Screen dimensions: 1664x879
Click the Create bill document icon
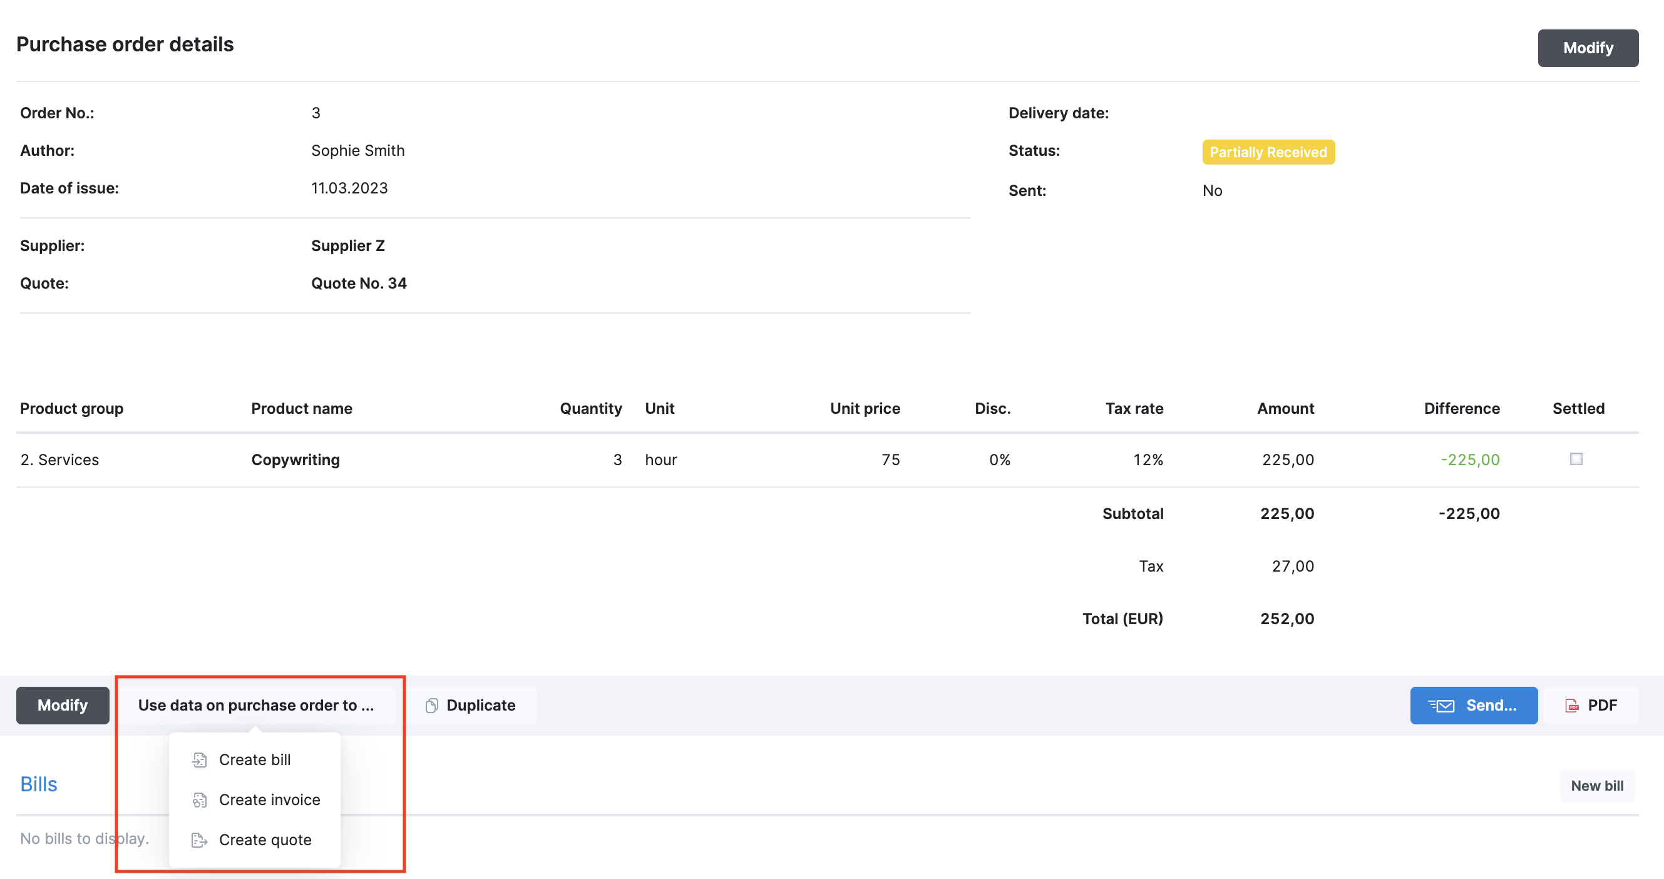pyautogui.click(x=200, y=760)
